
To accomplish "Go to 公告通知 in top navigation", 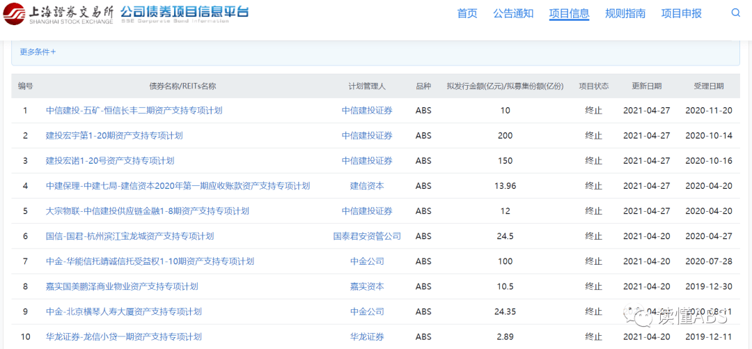I will tap(513, 13).
